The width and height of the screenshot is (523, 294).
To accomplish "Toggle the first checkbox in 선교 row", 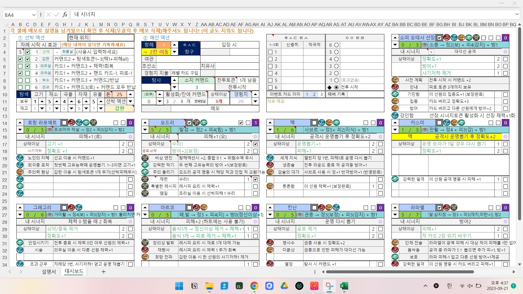I will point(20,87).
